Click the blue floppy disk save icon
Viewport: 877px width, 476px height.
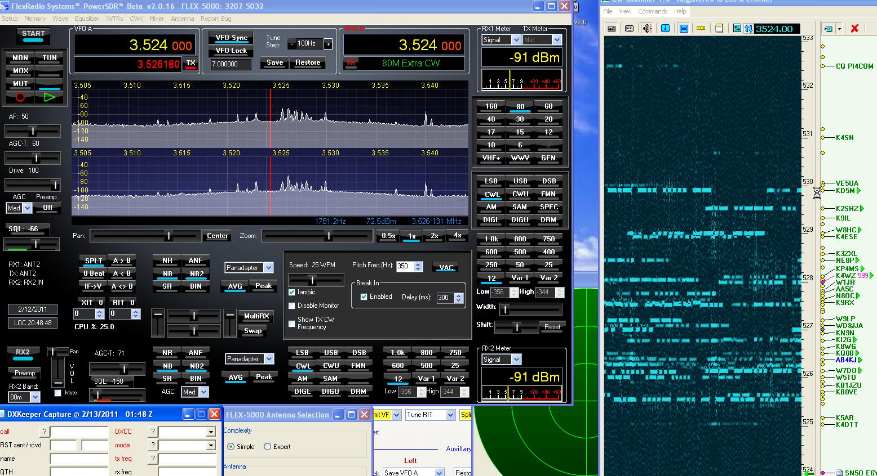click(x=683, y=29)
